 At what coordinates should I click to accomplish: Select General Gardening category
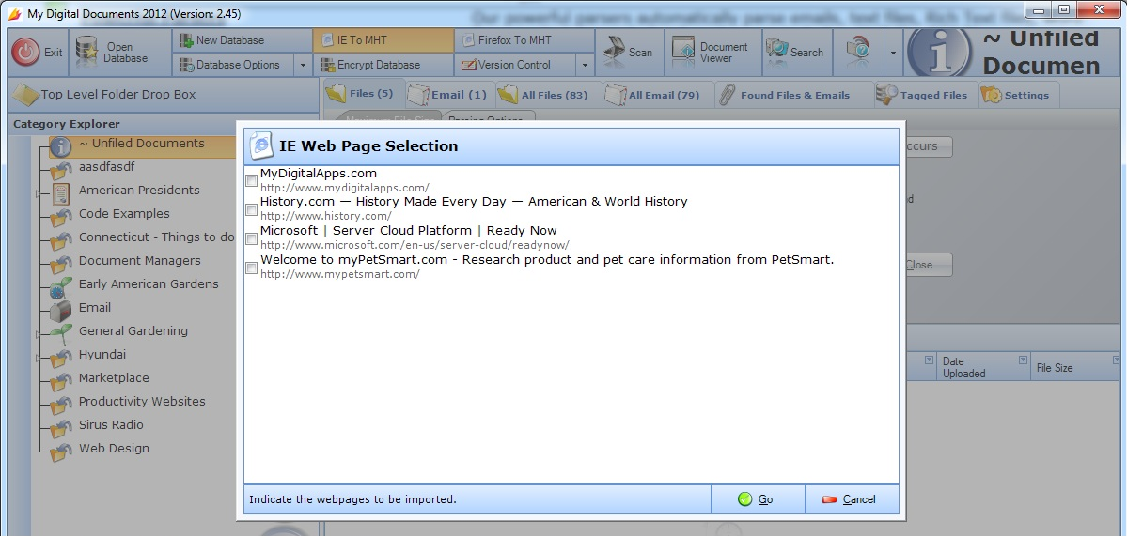pyautogui.click(x=133, y=330)
